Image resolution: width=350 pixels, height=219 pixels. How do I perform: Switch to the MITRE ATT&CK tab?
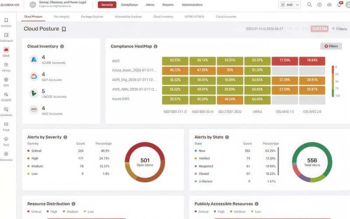(x=194, y=17)
